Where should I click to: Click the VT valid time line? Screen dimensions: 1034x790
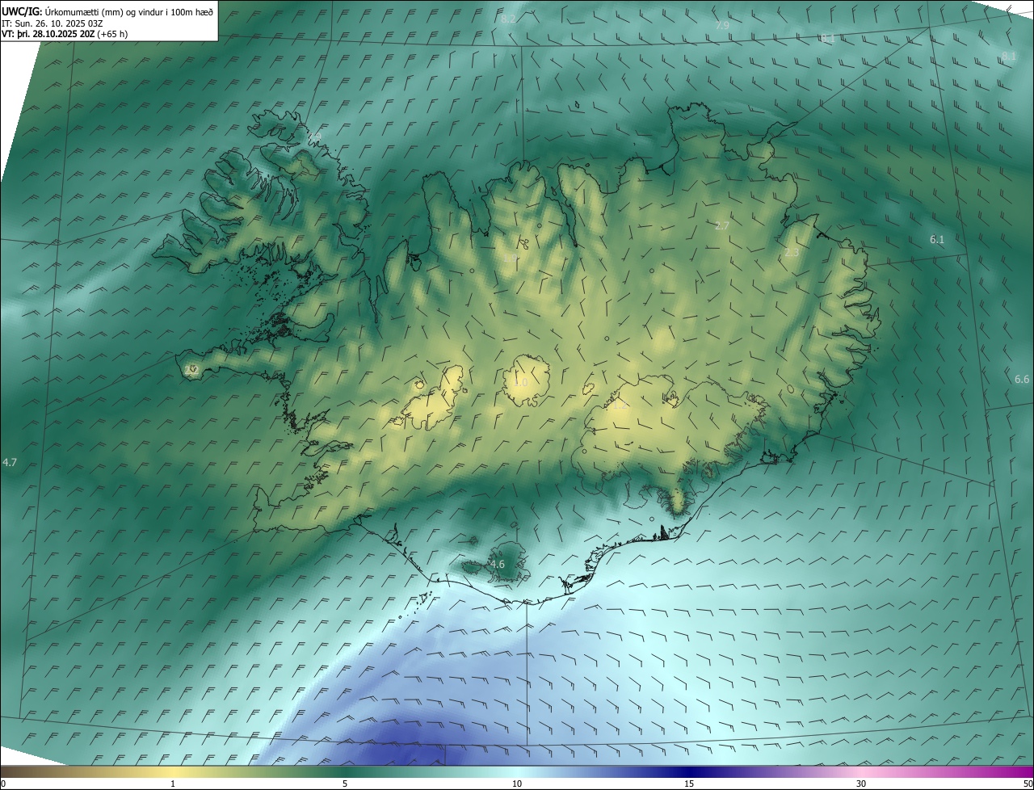64,34
